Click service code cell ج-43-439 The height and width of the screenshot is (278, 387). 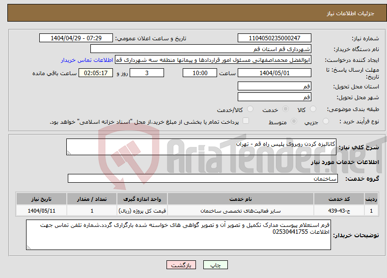339,211
